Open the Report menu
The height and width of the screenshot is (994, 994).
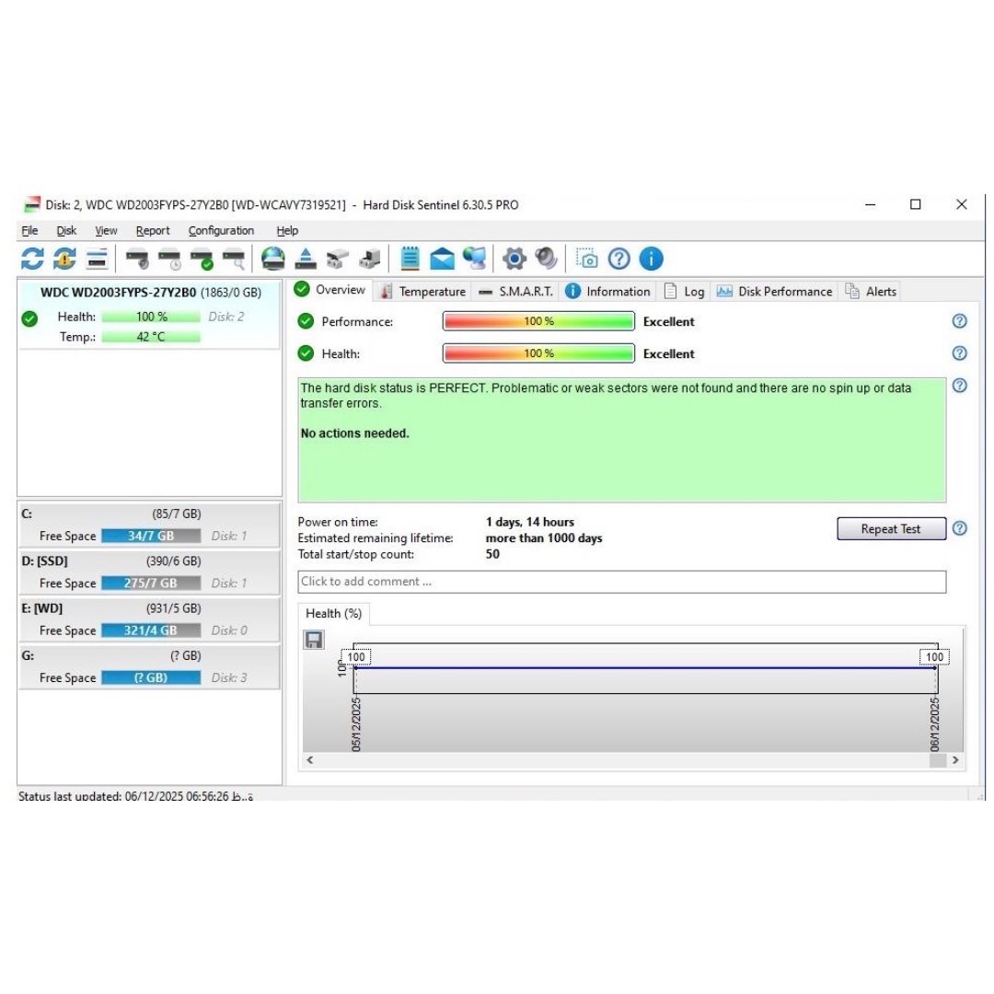153,231
